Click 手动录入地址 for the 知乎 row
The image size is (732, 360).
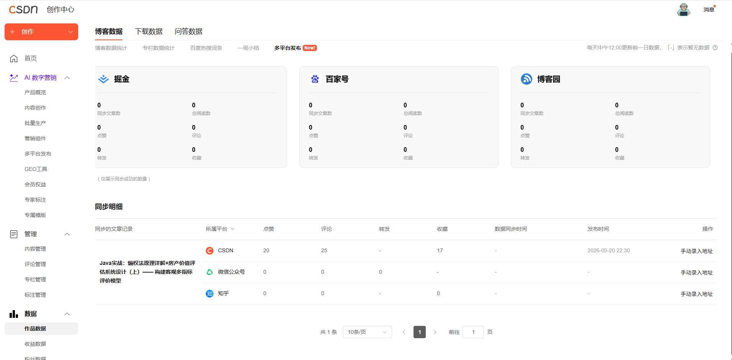pos(697,294)
